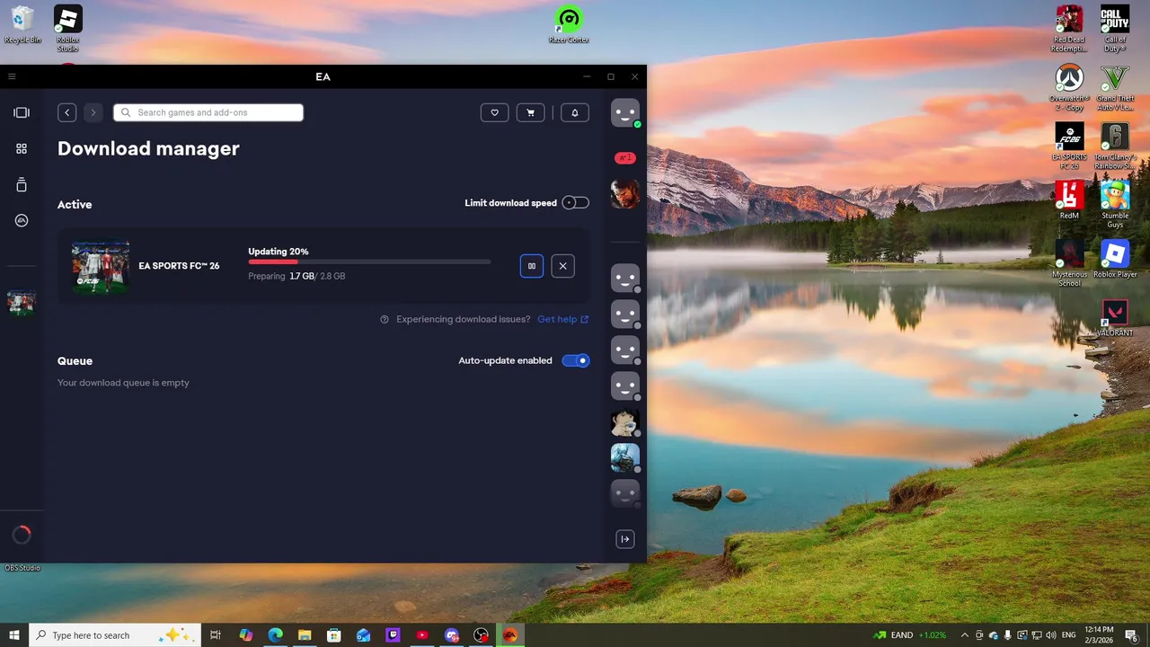The width and height of the screenshot is (1150, 647).
Task: Open the shopping cart button
Action: coord(530,112)
